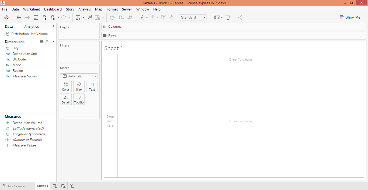Expand the highlight pen dropdown arrow

click(x=147, y=18)
